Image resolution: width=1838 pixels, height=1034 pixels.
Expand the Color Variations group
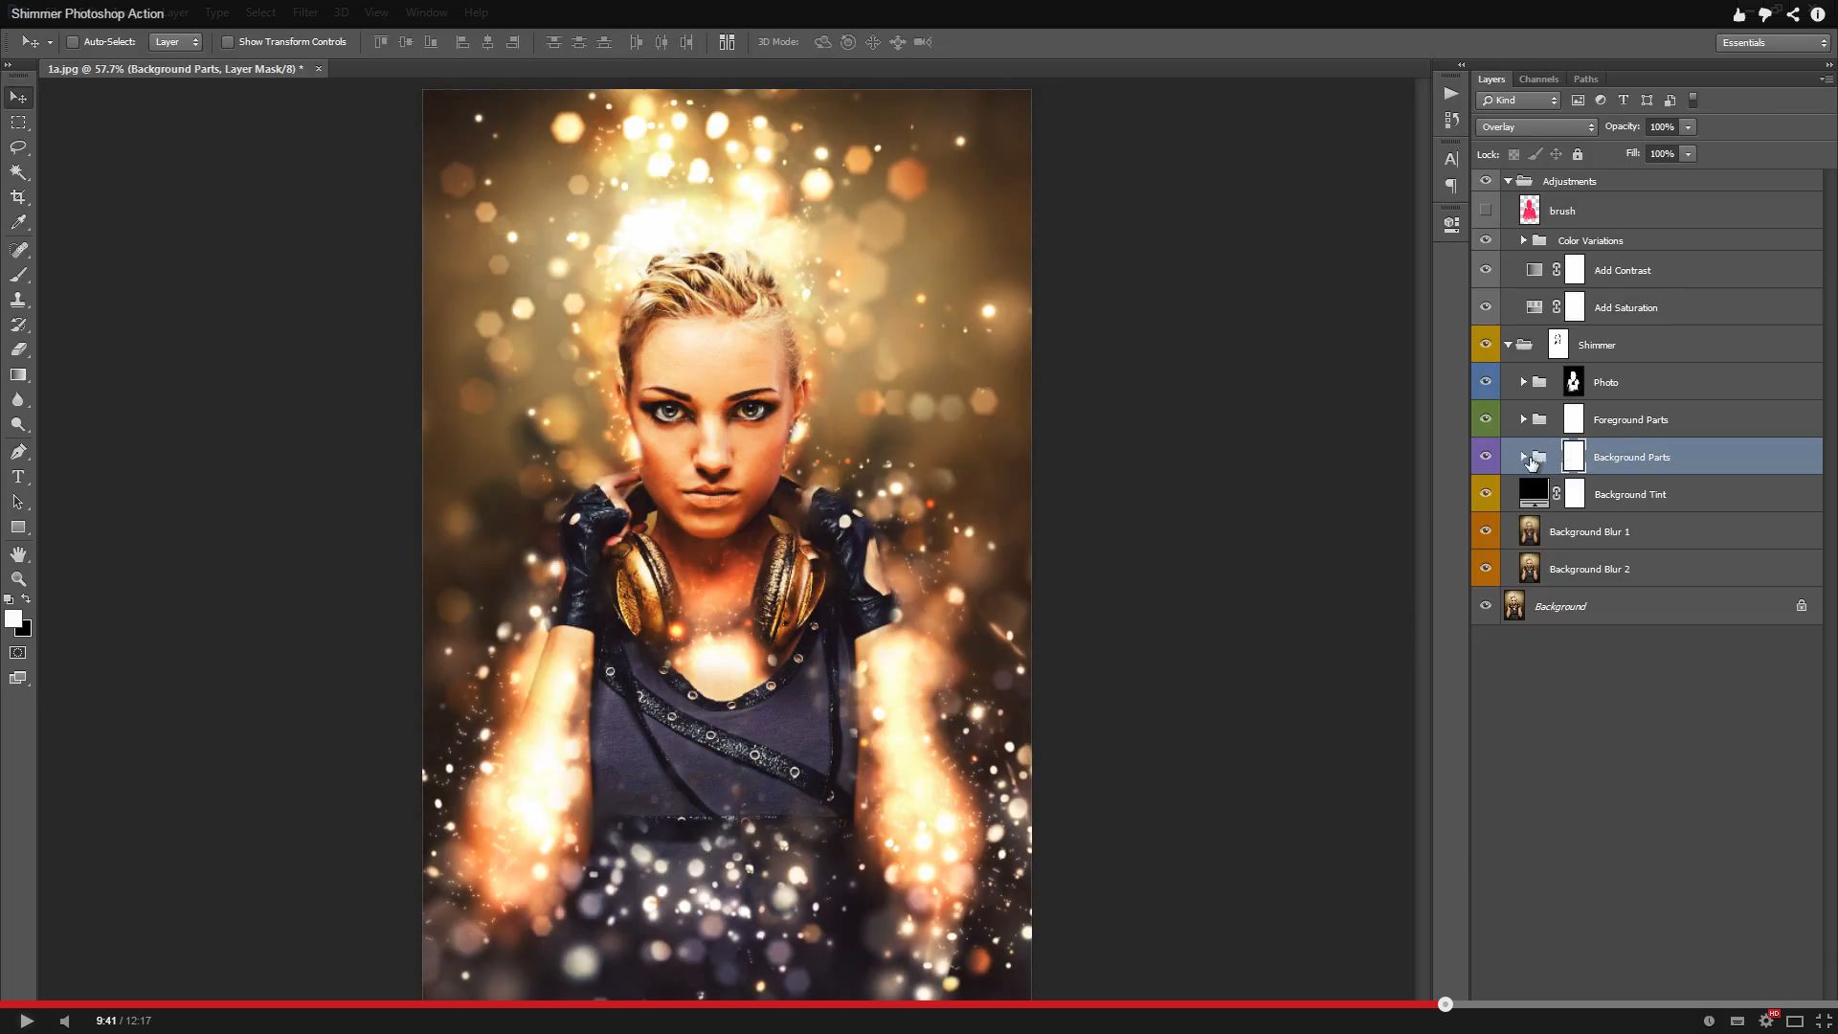click(x=1524, y=240)
